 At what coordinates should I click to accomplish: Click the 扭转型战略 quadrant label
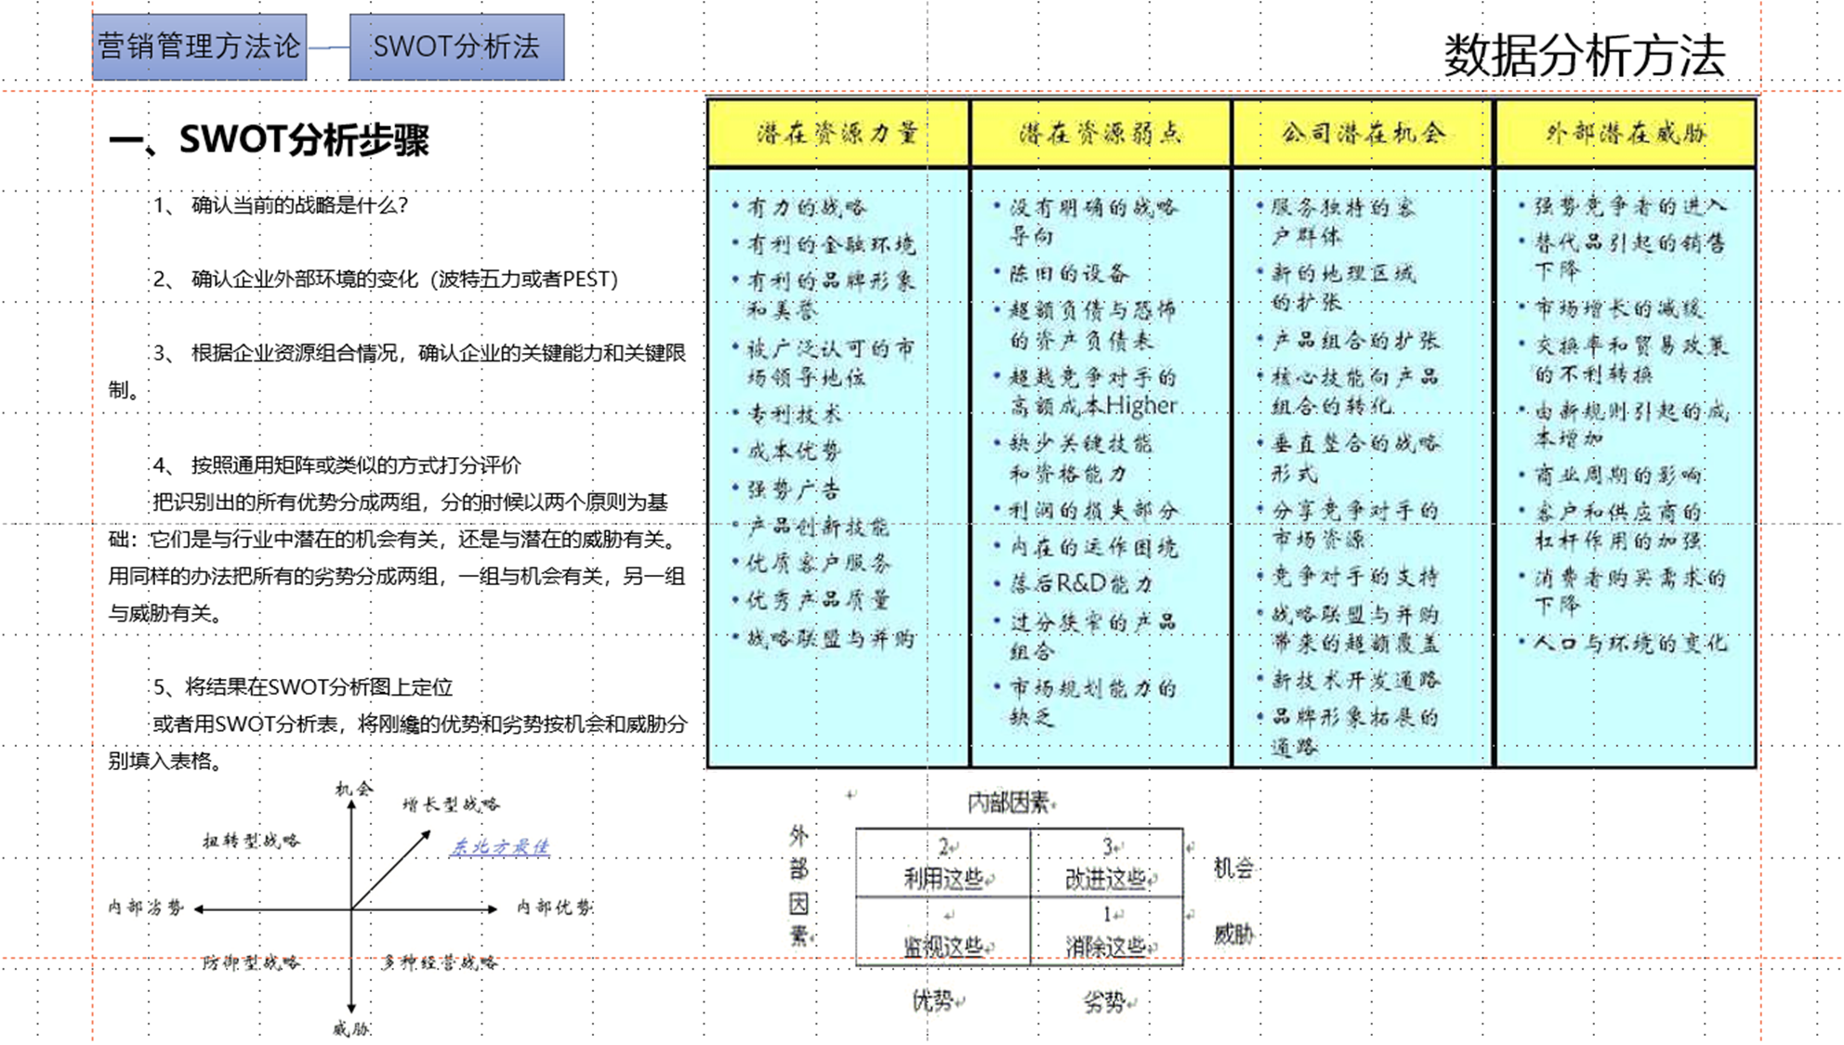[251, 841]
